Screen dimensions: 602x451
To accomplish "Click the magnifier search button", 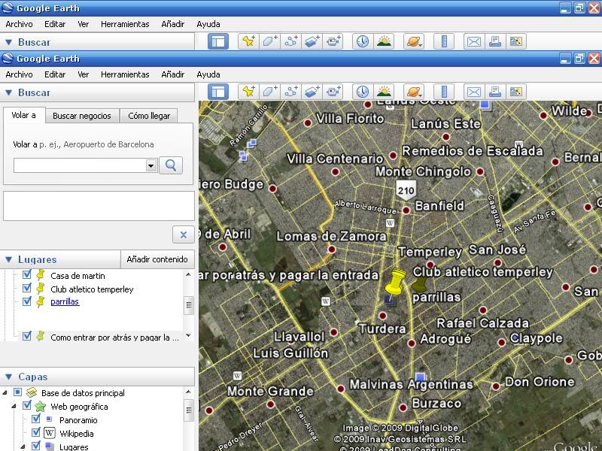I will tap(171, 165).
